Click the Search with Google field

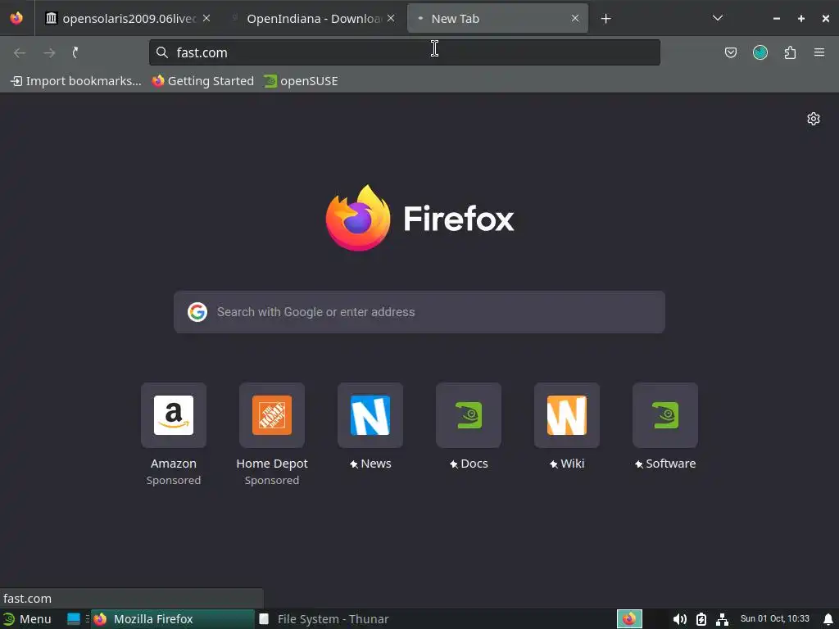pyautogui.click(x=419, y=312)
